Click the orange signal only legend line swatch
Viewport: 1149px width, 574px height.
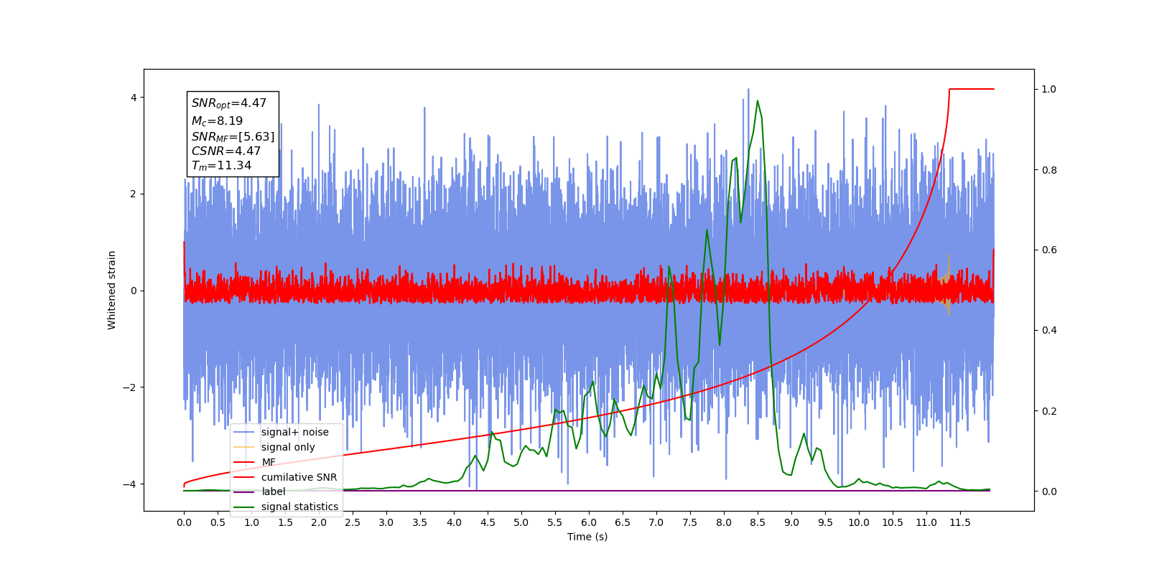(x=245, y=447)
